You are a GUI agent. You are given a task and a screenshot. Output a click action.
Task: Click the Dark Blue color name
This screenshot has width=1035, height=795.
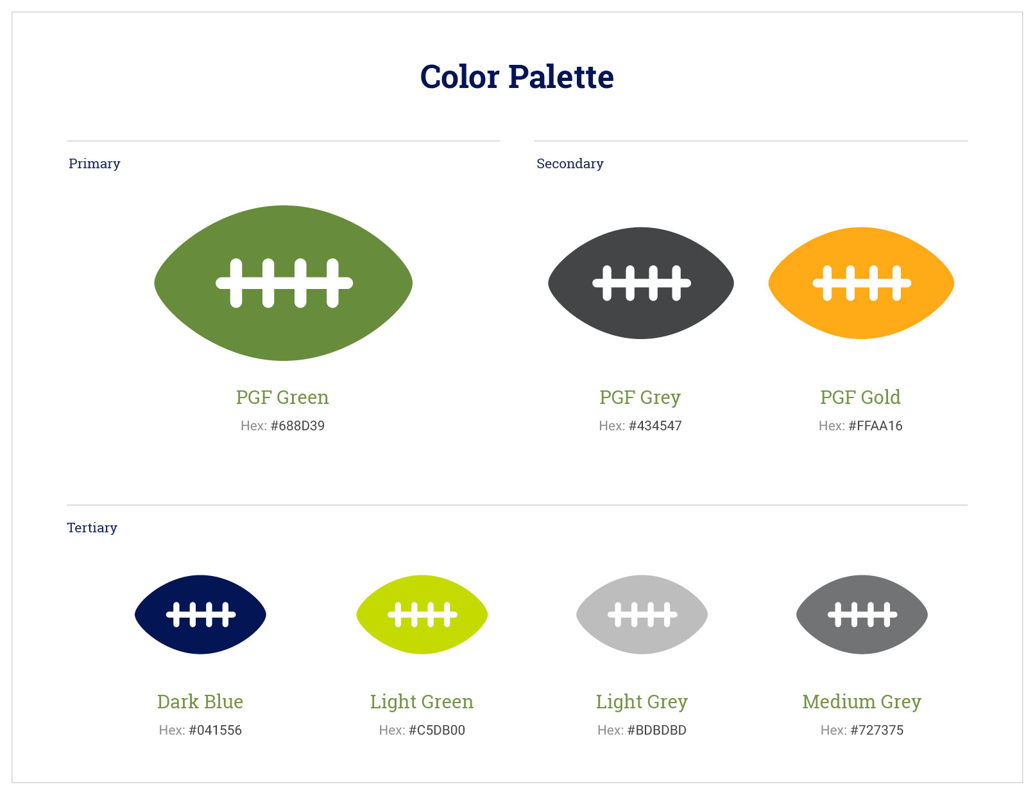click(200, 702)
